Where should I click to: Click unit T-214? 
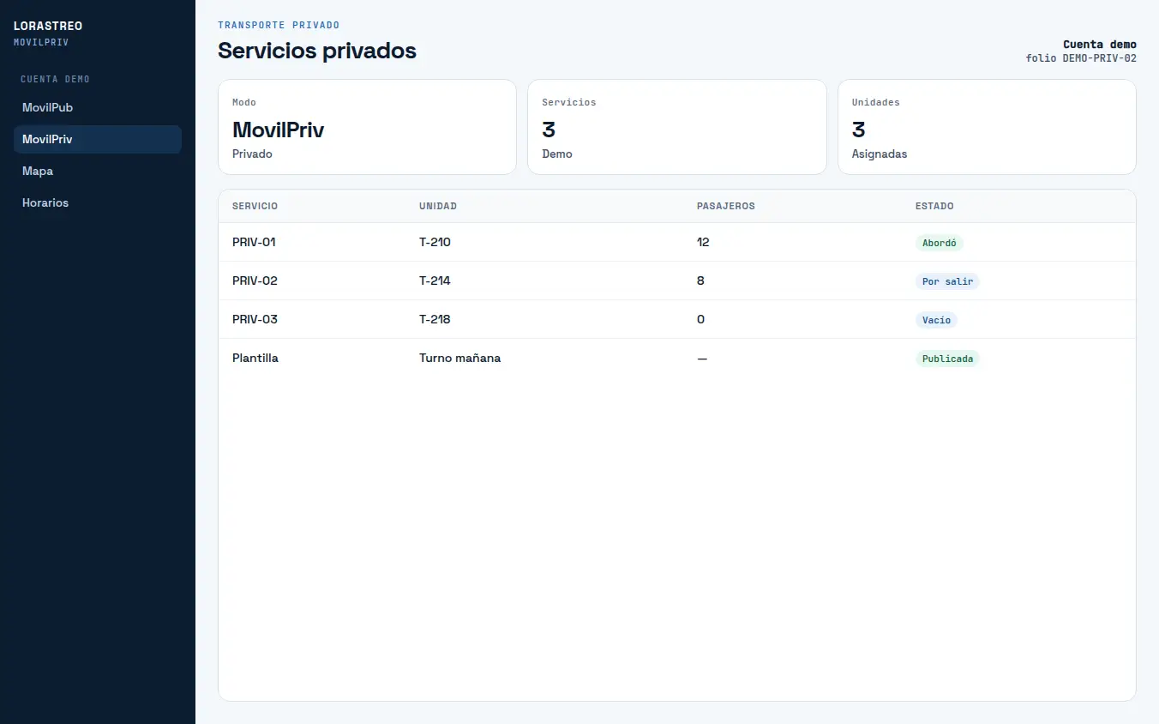pos(435,281)
